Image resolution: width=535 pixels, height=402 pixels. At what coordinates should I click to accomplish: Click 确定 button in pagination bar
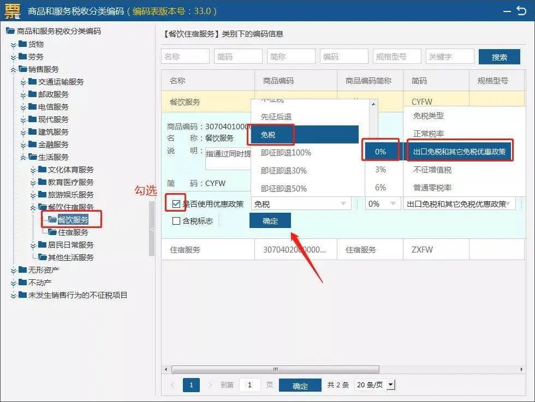[x=300, y=386]
